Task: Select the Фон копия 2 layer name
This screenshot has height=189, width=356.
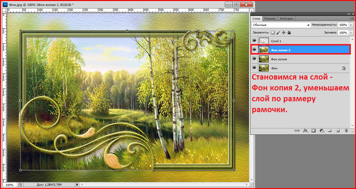Action: pyautogui.click(x=281, y=50)
